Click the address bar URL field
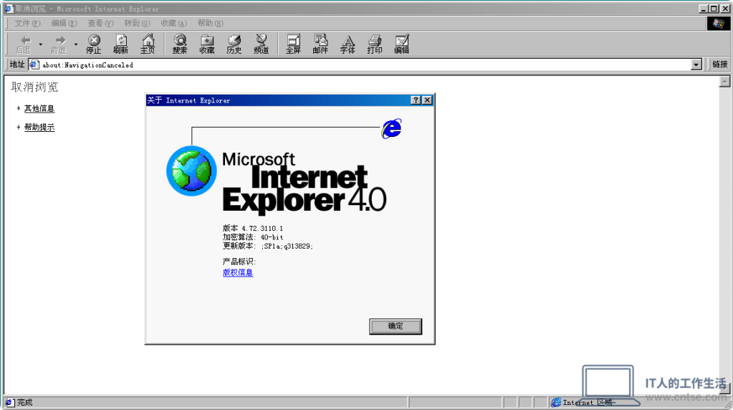The width and height of the screenshot is (733, 410). click(x=365, y=65)
